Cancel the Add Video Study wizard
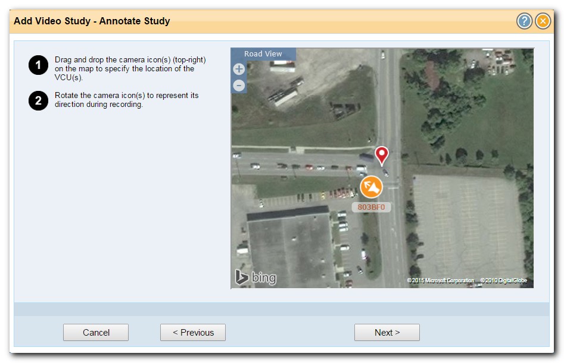The height and width of the screenshot is (363, 564). (95, 332)
